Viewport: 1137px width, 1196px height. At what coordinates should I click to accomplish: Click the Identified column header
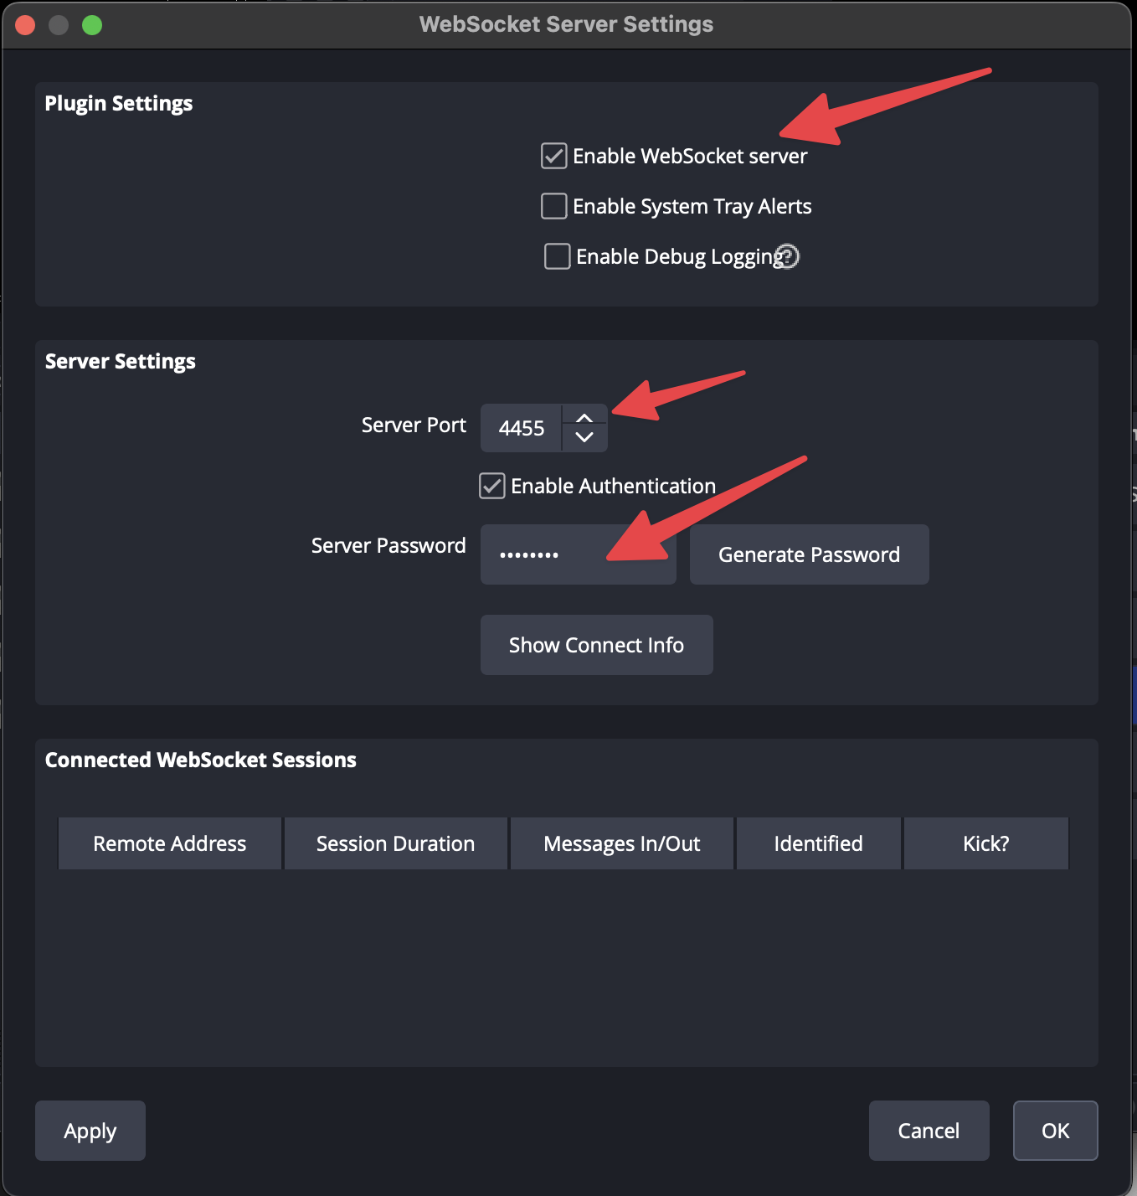tap(818, 843)
